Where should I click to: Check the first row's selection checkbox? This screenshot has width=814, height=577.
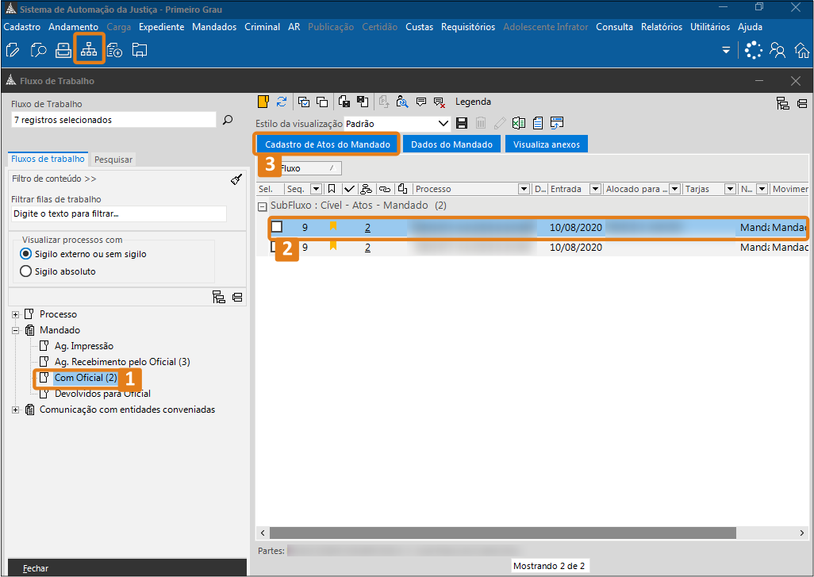pyautogui.click(x=277, y=227)
